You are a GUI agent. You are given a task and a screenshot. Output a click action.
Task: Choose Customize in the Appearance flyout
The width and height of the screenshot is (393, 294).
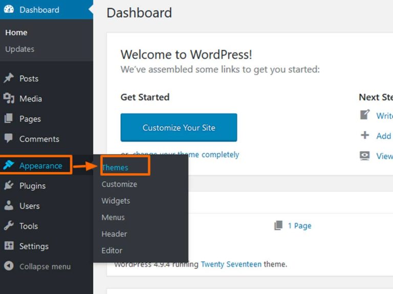click(x=119, y=184)
